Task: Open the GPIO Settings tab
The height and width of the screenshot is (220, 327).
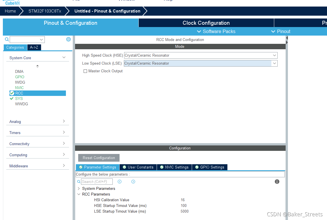Action: coord(210,167)
